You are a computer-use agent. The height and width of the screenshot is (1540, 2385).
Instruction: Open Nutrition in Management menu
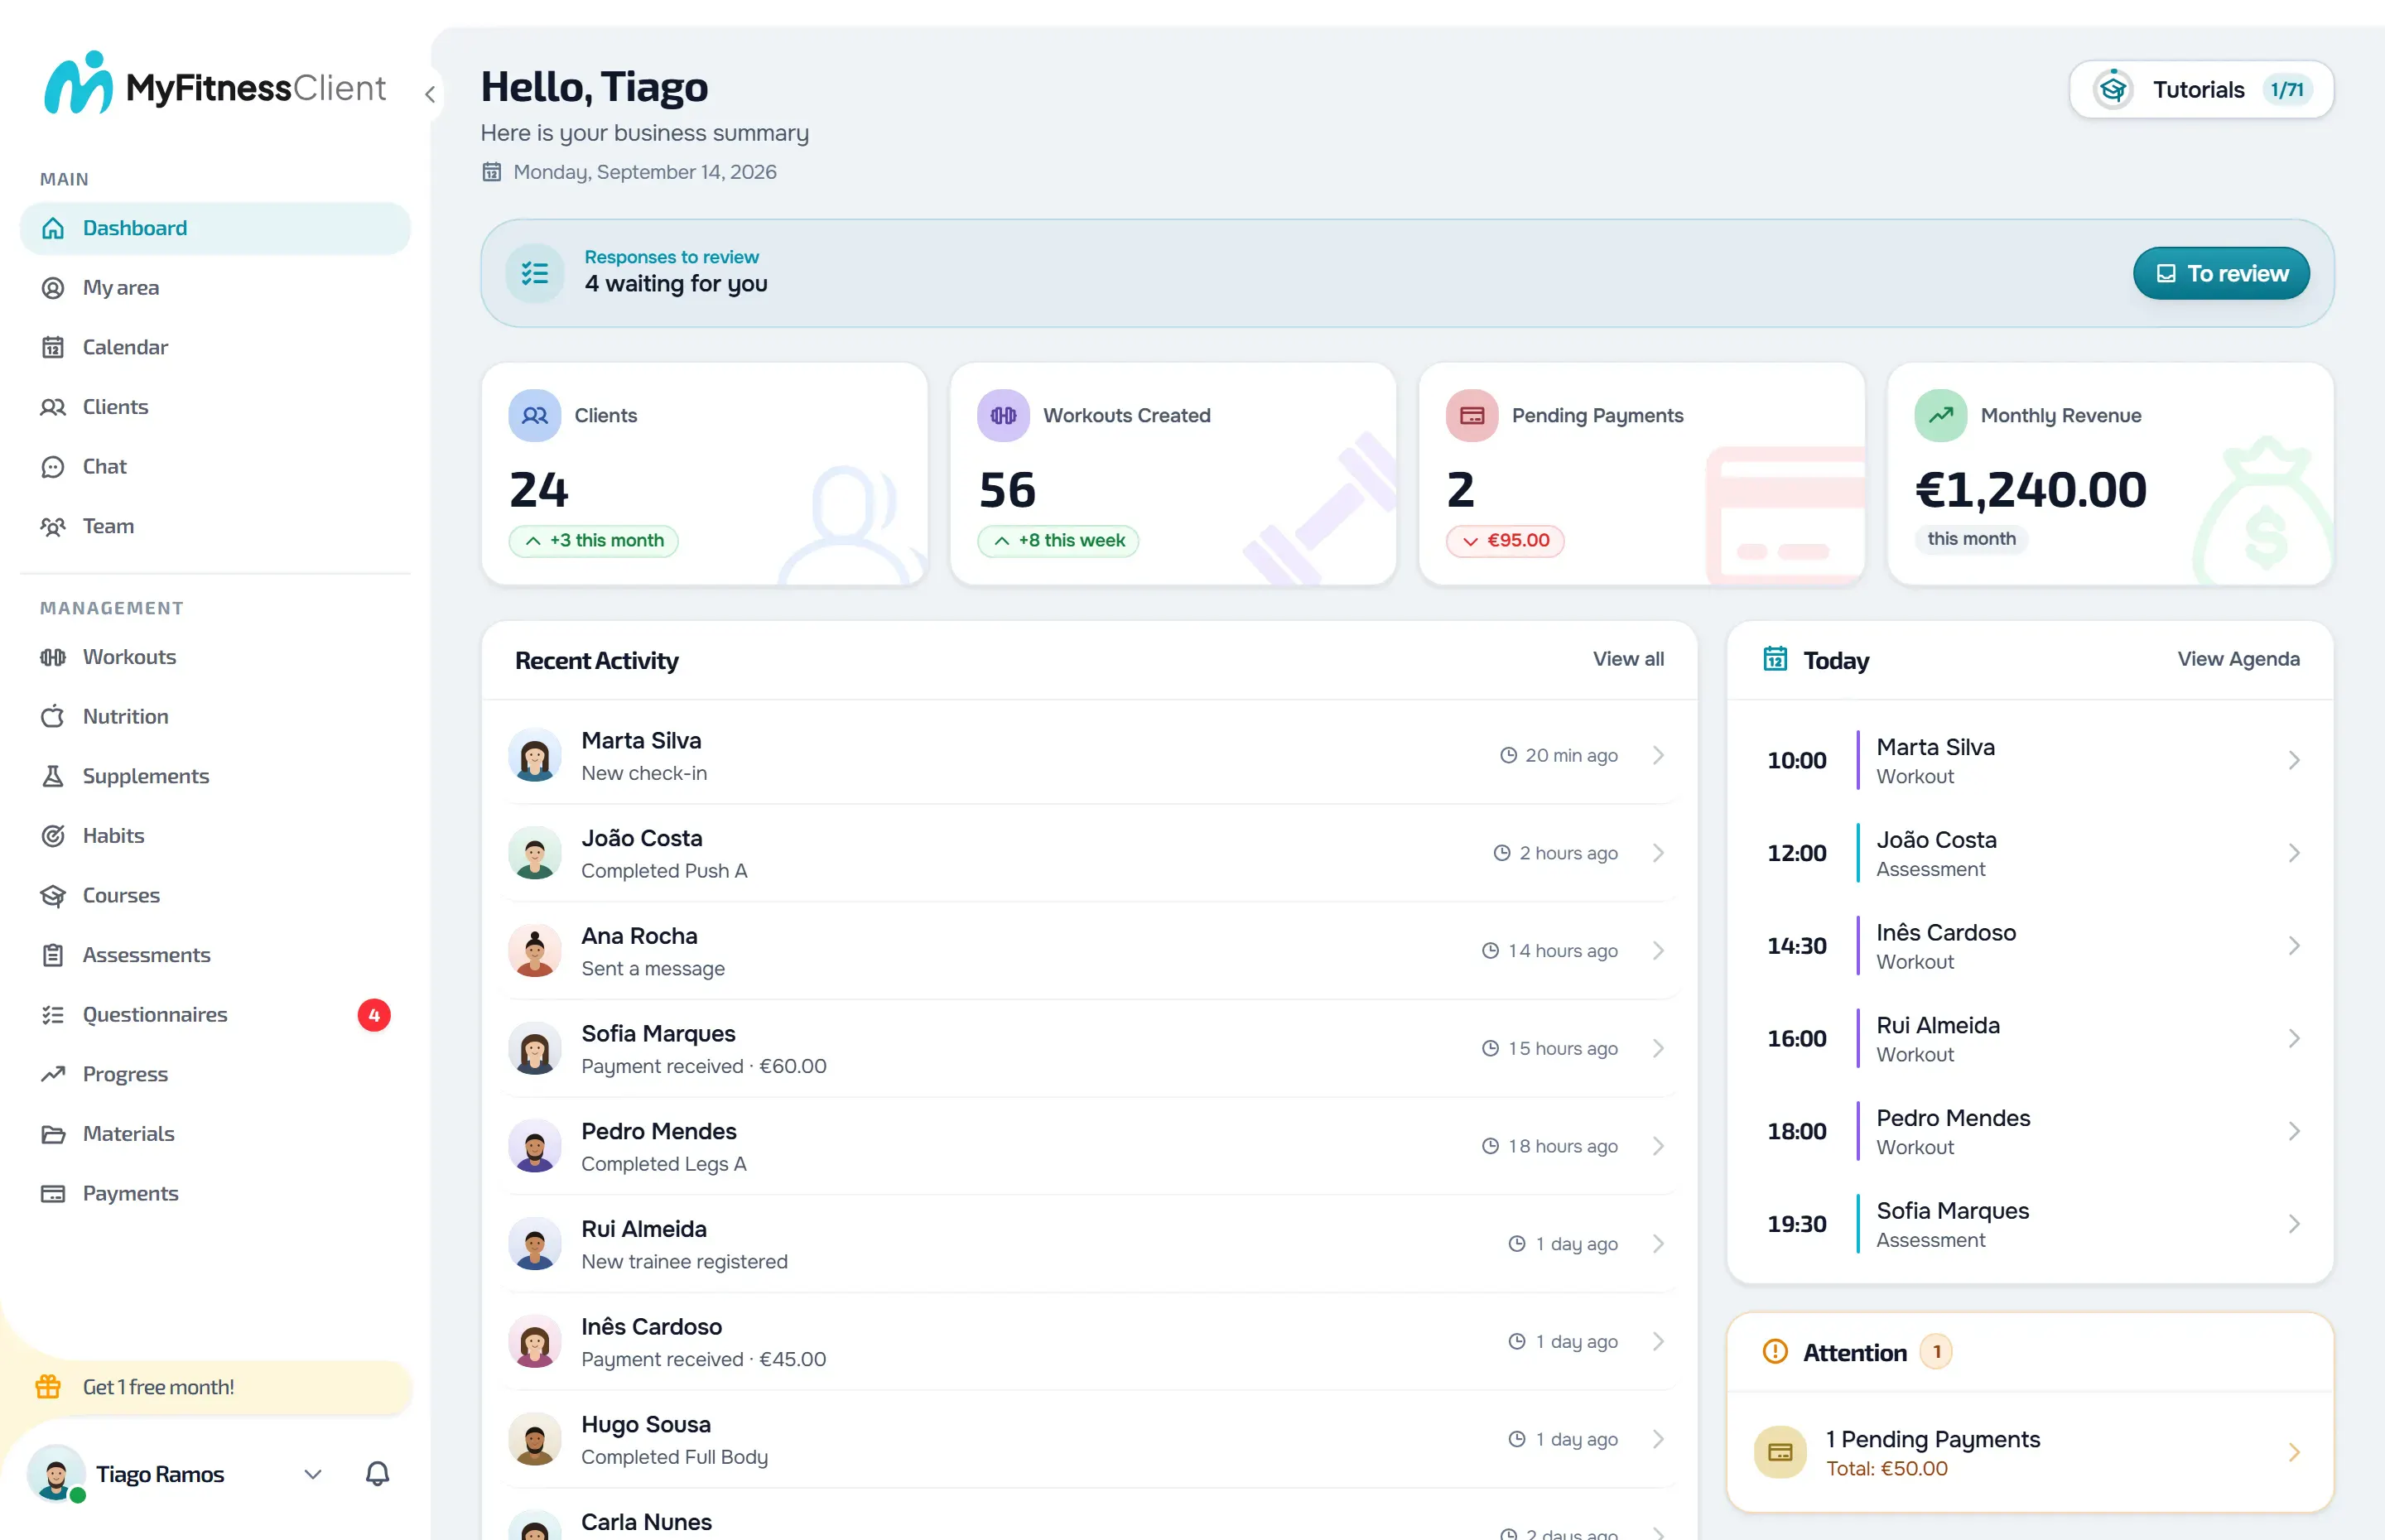(215, 716)
